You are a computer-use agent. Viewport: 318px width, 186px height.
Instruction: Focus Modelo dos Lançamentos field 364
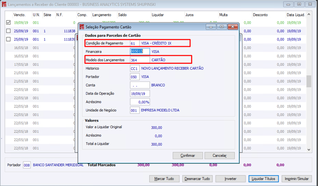tap(140, 60)
